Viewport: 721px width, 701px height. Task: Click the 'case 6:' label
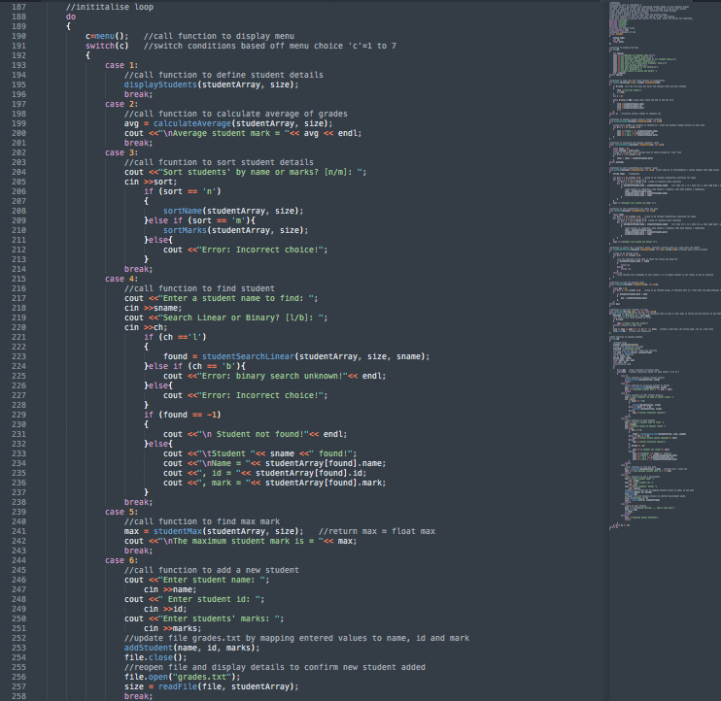click(121, 560)
